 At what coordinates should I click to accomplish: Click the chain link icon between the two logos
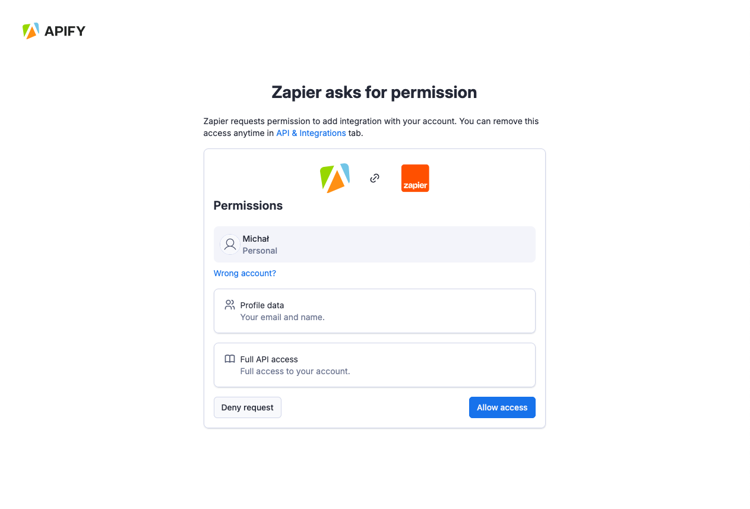[x=375, y=178]
